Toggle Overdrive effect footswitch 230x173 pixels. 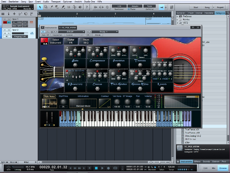[x=119, y=65]
